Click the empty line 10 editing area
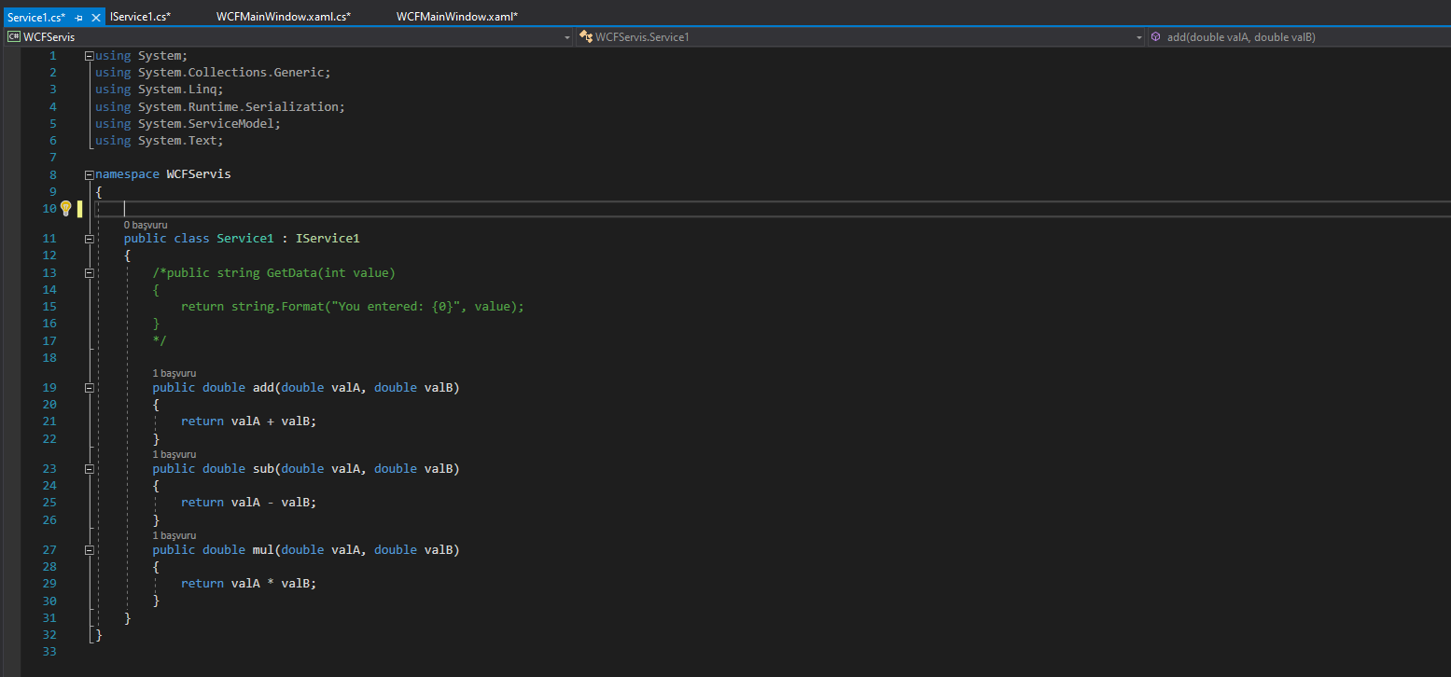1451x677 pixels. pos(773,209)
